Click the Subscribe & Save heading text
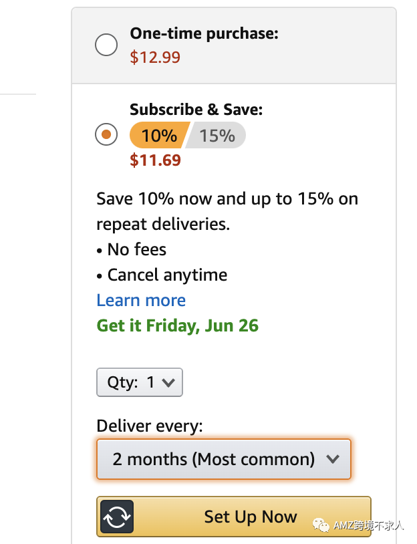Viewport: 417px width, 544px height. click(196, 110)
